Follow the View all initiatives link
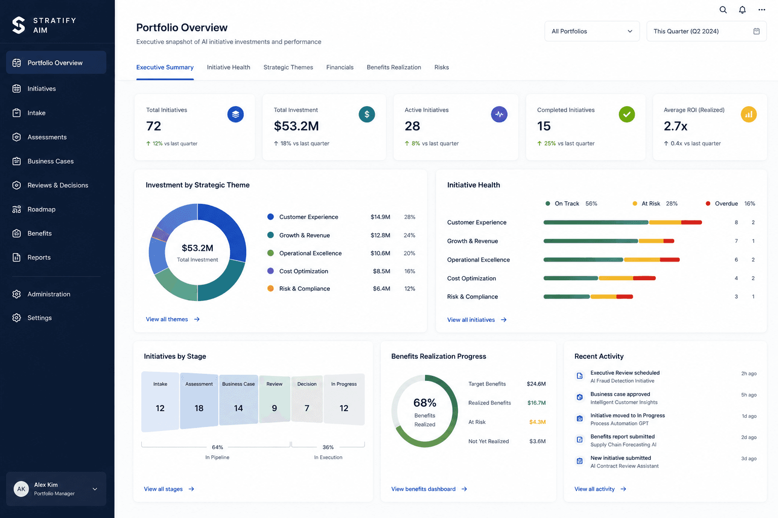The image size is (778, 518). click(x=477, y=320)
